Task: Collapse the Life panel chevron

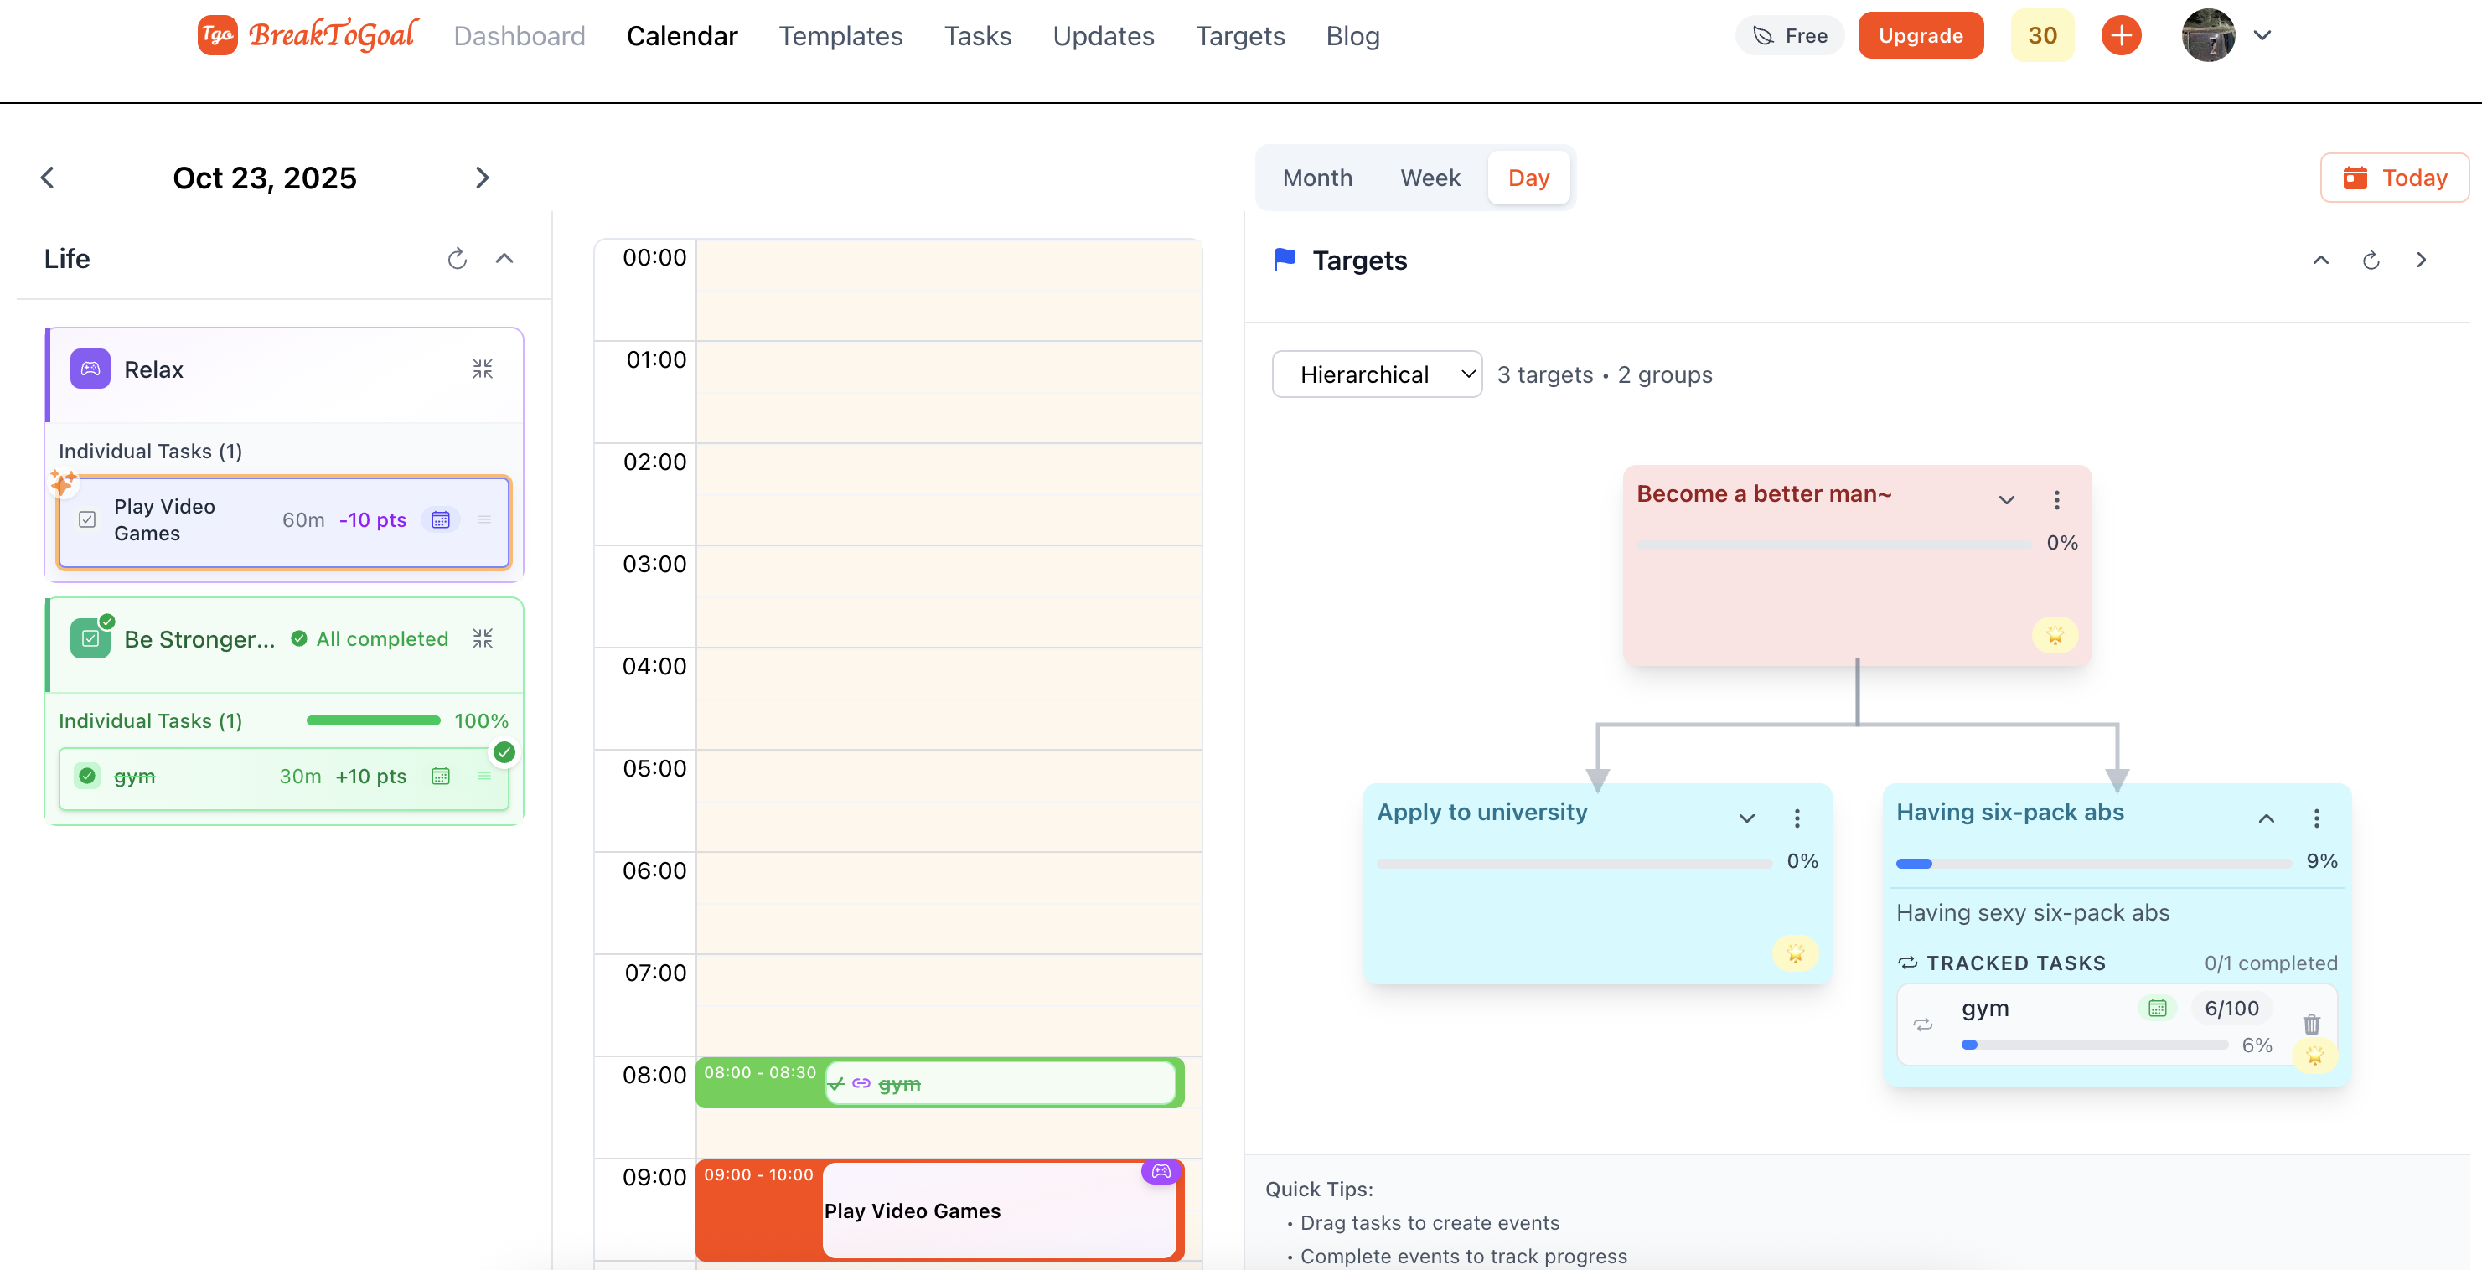Action: tap(504, 258)
